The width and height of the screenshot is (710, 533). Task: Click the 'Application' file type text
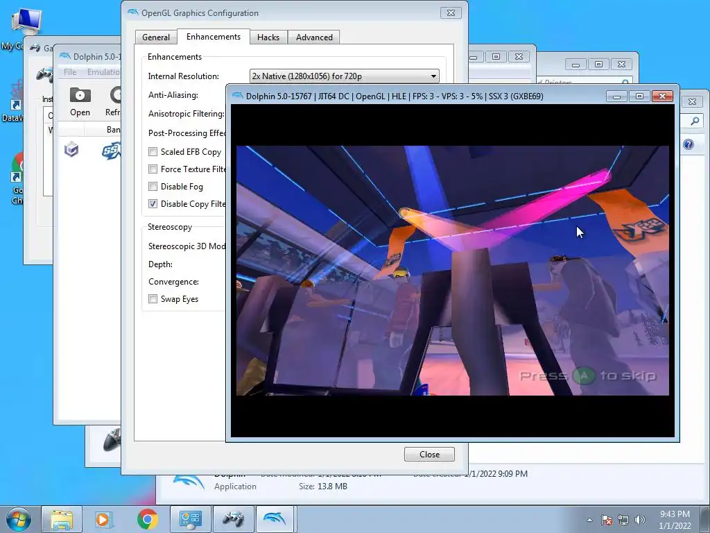[x=235, y=487]
